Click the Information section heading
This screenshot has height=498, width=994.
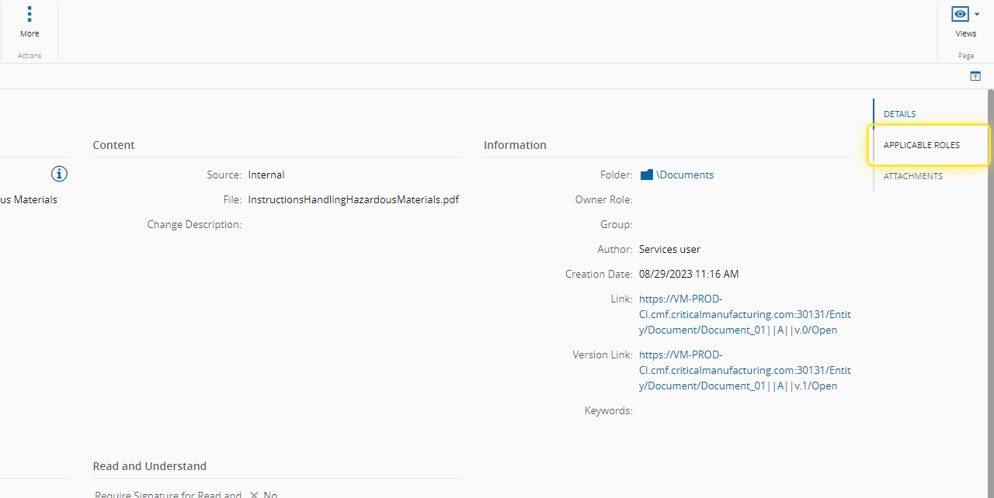pos(515,145)
